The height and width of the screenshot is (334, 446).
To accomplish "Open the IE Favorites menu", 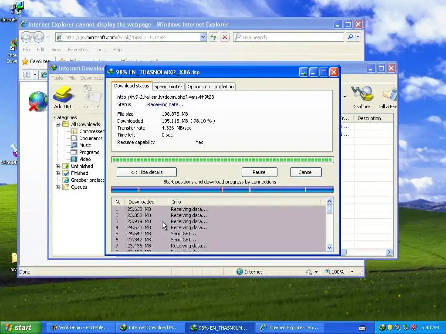I will 78,50.
